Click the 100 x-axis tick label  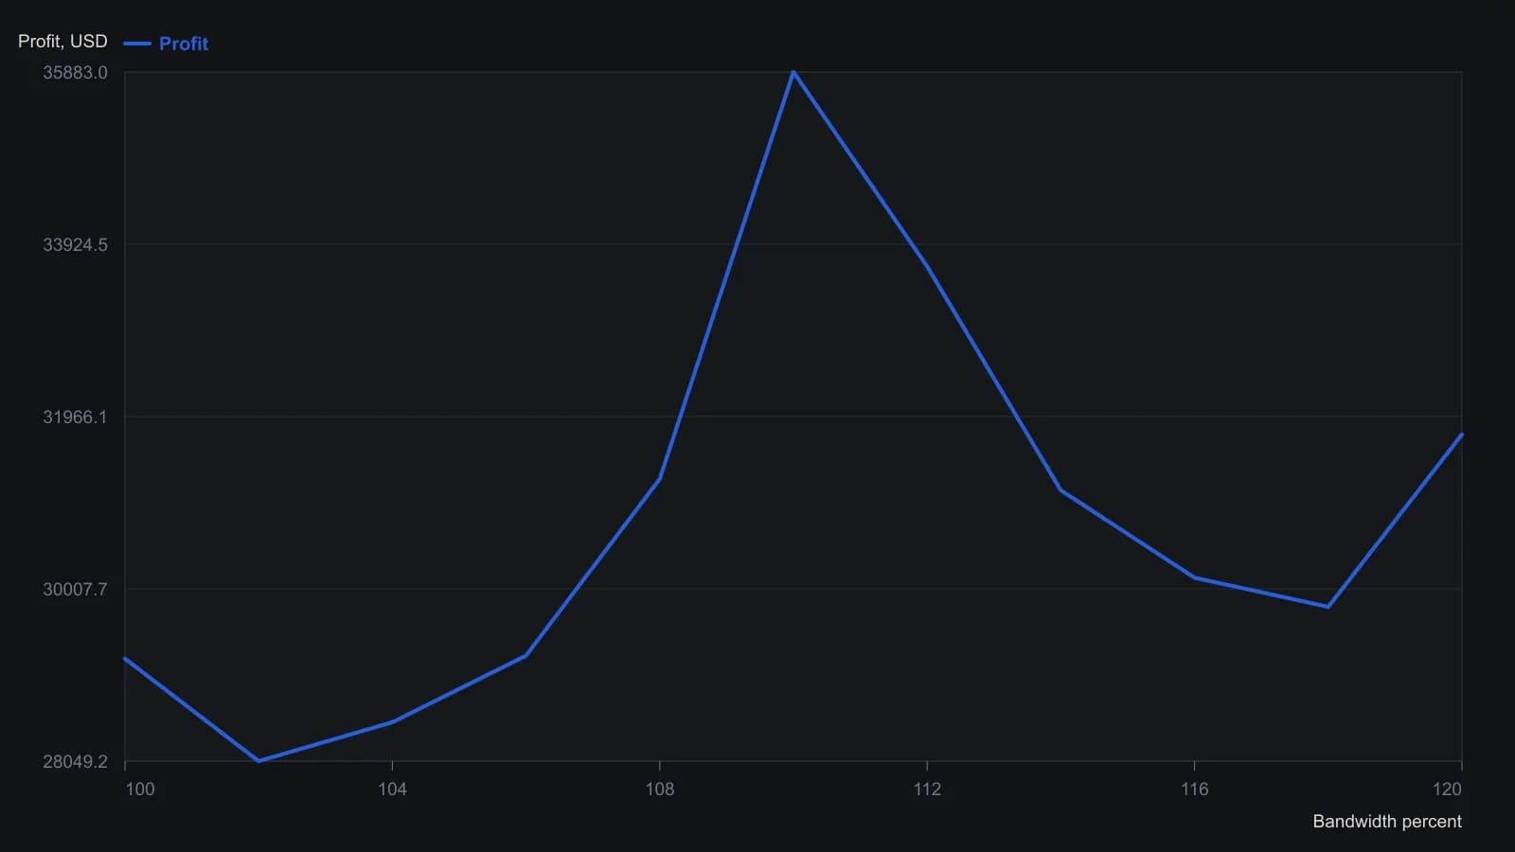click(140, 790)
